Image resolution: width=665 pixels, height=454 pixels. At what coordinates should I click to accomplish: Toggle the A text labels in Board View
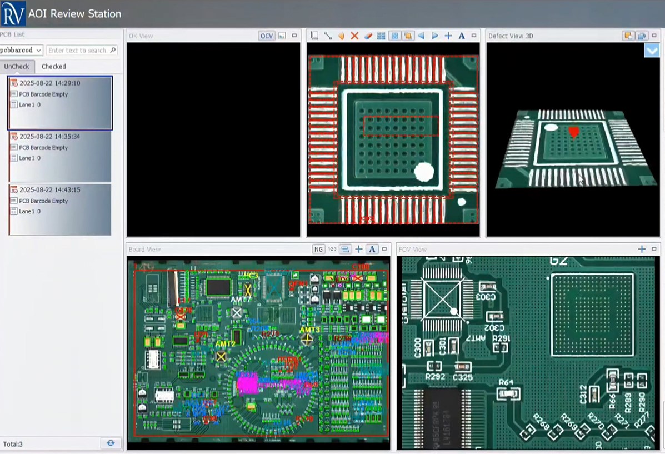pos(372,250)
